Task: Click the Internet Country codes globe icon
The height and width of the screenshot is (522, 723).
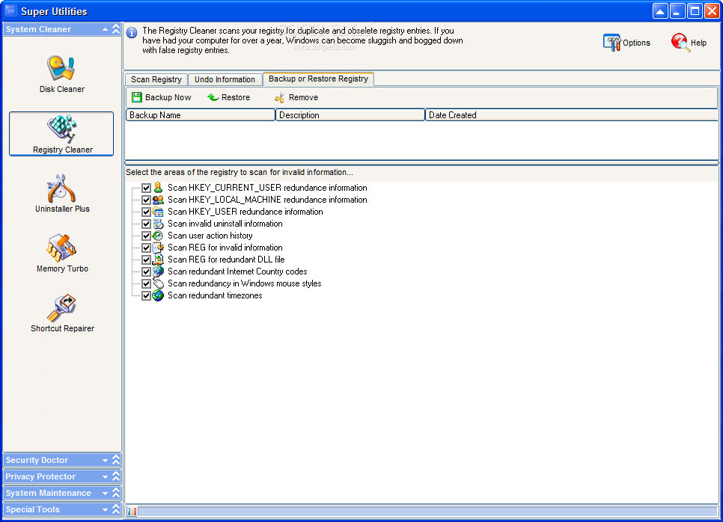Action: pyautogui.click(x=158, y=271)
